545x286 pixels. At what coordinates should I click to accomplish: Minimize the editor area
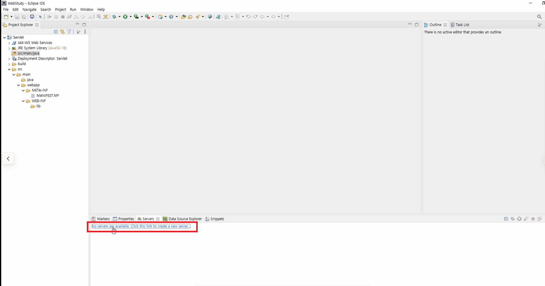pyautogui.click(x=410, y=24)
